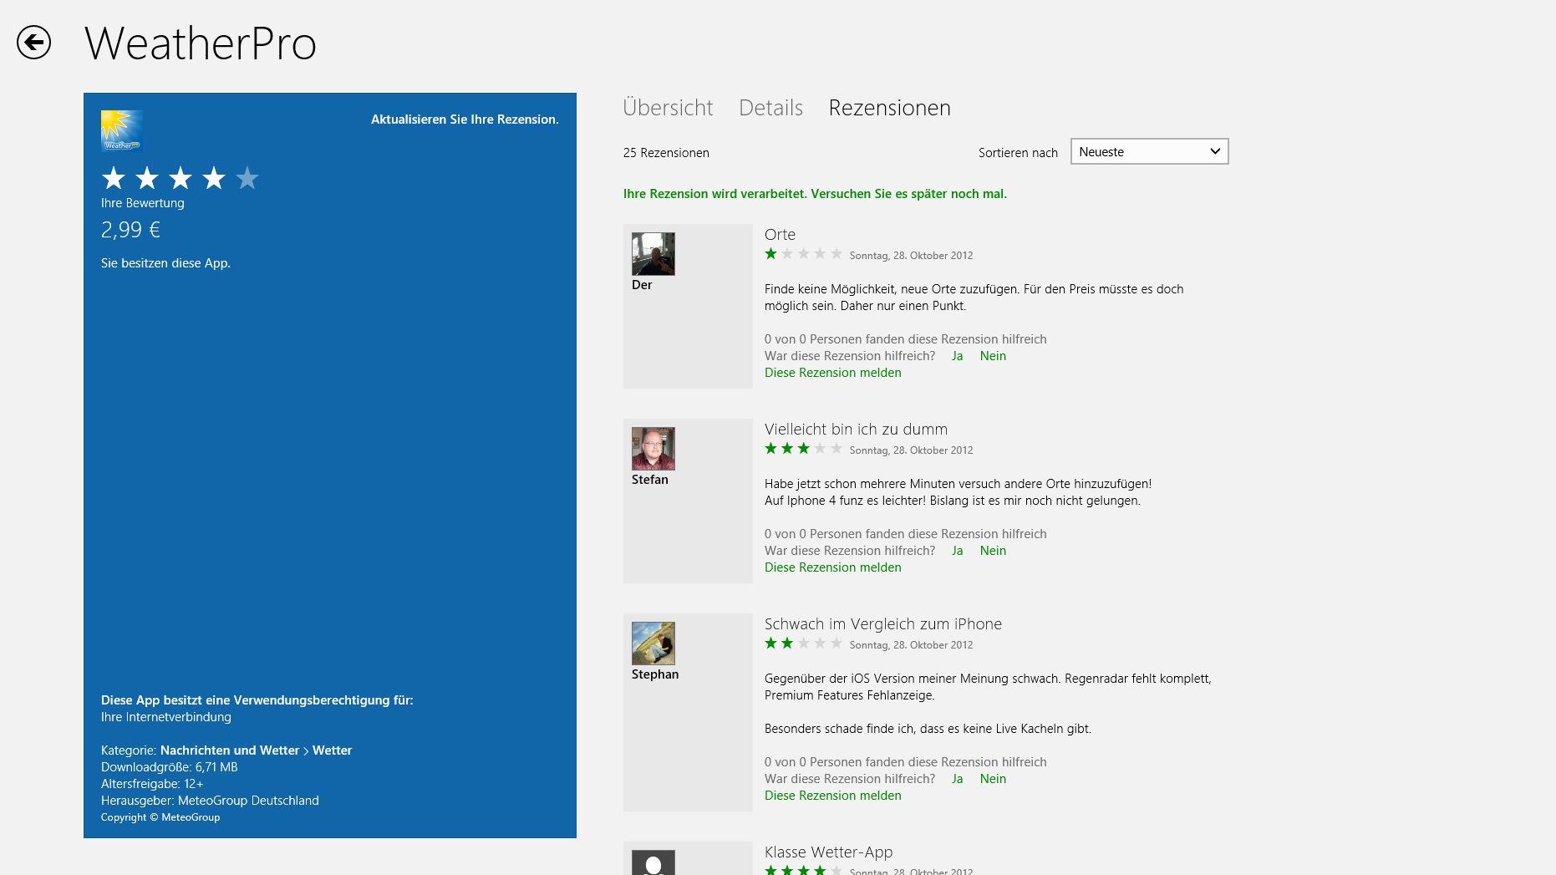
Task: Report the 'Vielleicht bin ich zu dumm' review
Action: coord(832,567)
